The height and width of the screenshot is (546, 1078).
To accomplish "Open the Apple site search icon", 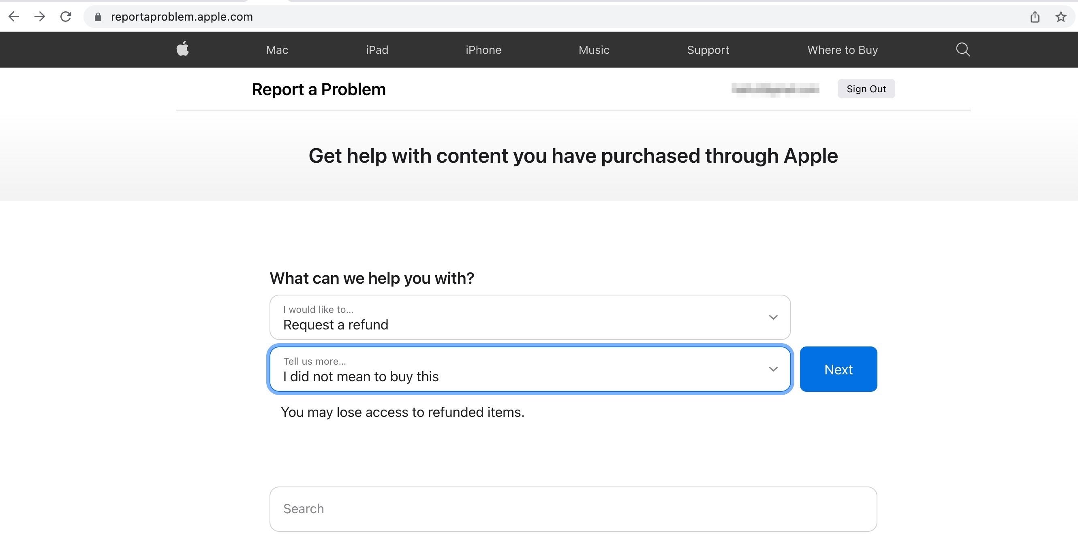I will tap(962, 50).
